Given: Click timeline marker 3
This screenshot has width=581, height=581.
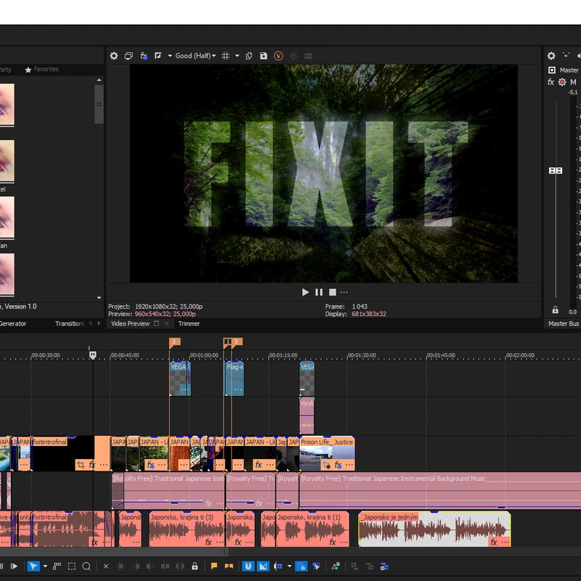Looking at the screenshot, I should (x=237, y=342).
